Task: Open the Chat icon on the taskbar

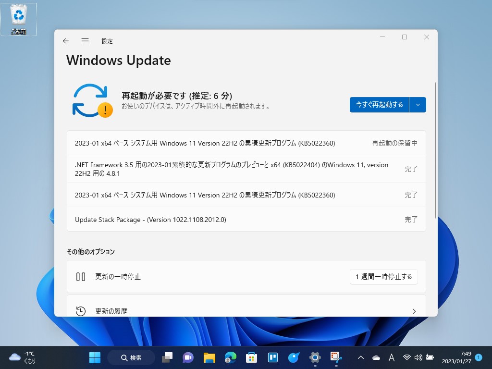Action: coord(188,357)
